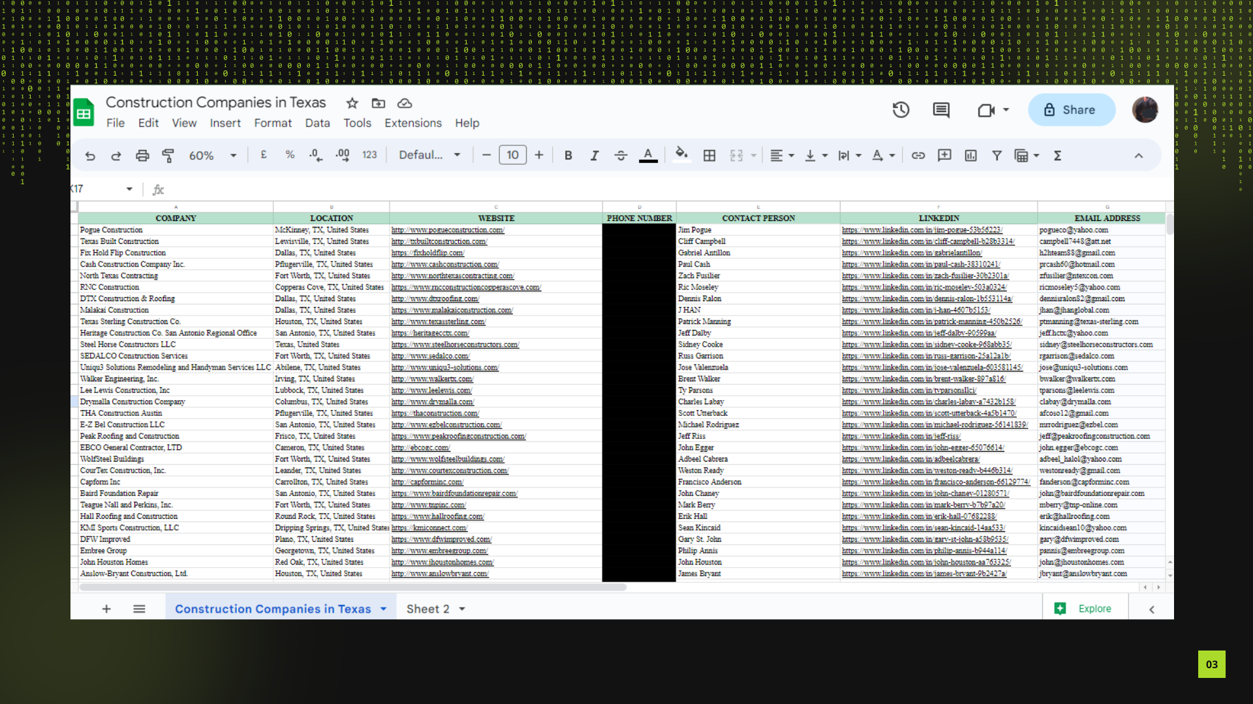The height and width of the screenshot is (704, 1253).
Task: Open text wrapping dropdown
Action: 850,156
